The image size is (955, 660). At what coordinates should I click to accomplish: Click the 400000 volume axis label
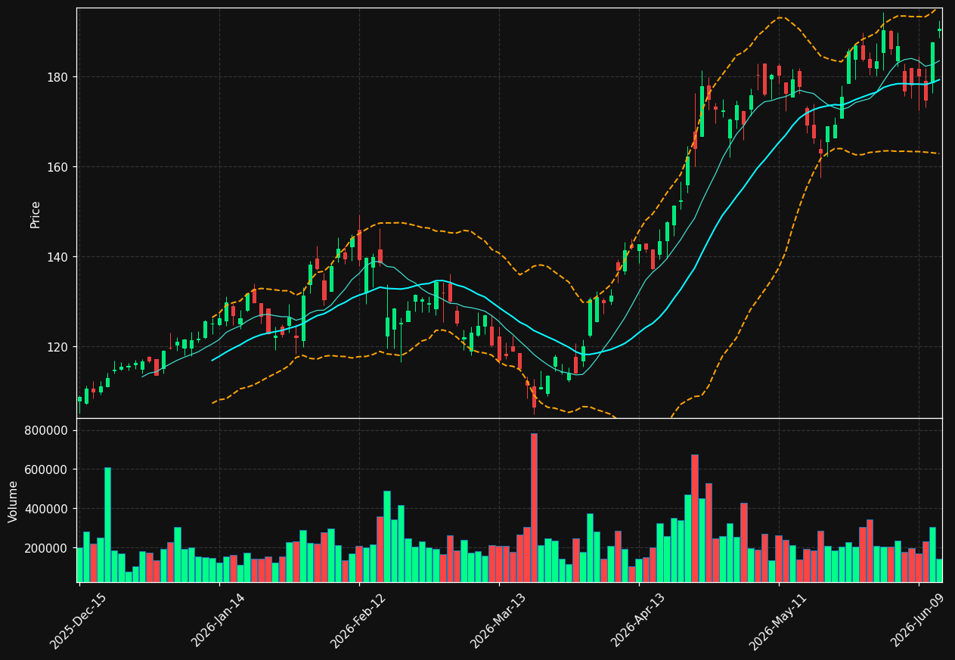(48, 509)
